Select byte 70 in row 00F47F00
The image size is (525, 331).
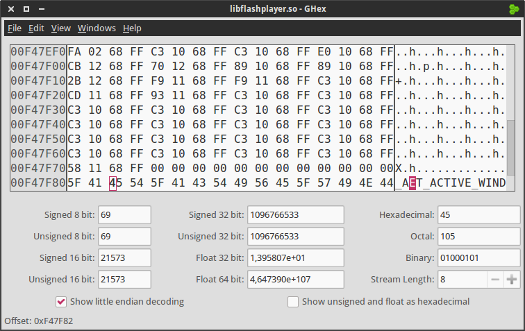pos(158,66)
